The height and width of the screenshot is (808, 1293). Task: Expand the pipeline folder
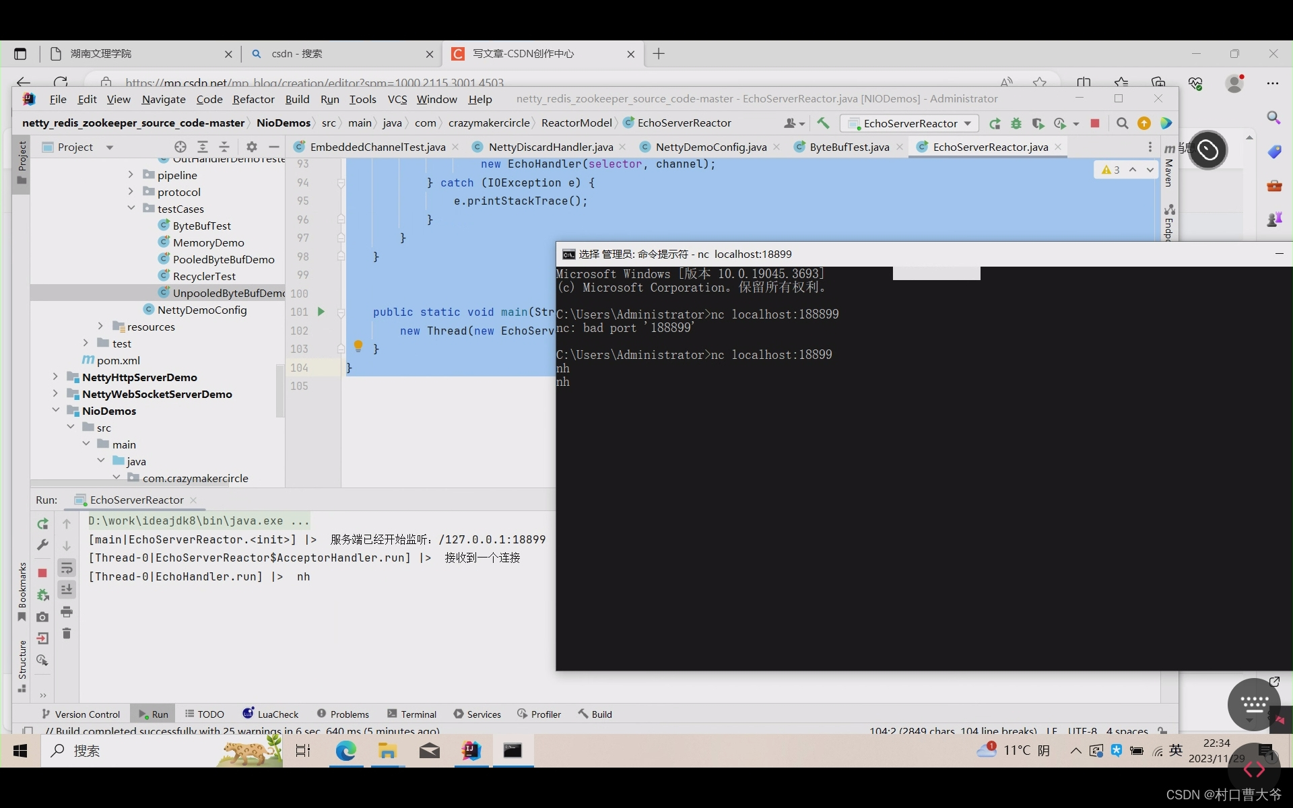(131, 174)
